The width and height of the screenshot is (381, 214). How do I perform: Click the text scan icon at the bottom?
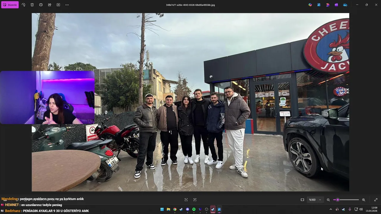[x=195, y=200]
